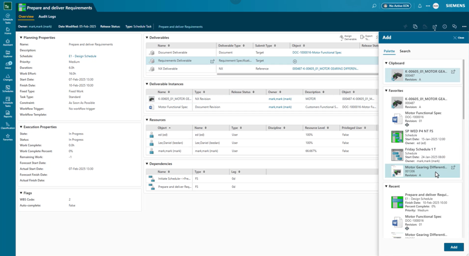Switch to the Audit Logs tab
Viewport: 469px width, 256px height.
click(x=47, y=17)
